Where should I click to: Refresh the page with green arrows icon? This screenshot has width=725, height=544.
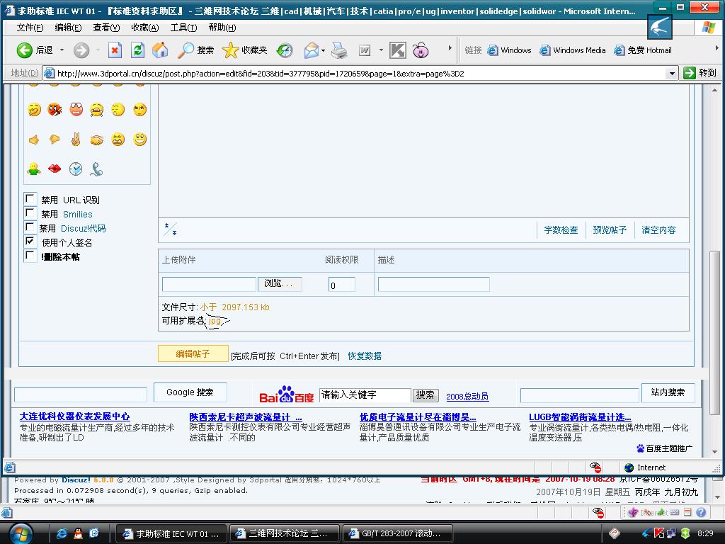(137, 50)
